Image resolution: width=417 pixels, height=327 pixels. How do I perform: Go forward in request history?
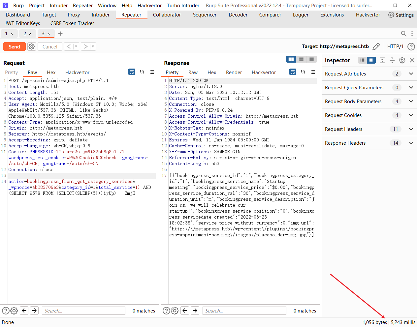point(85,46)
